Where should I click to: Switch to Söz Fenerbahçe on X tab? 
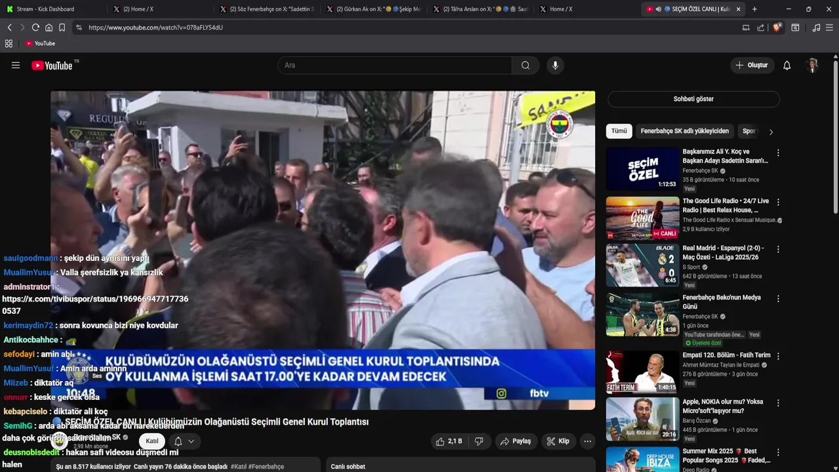click(267, 9)
